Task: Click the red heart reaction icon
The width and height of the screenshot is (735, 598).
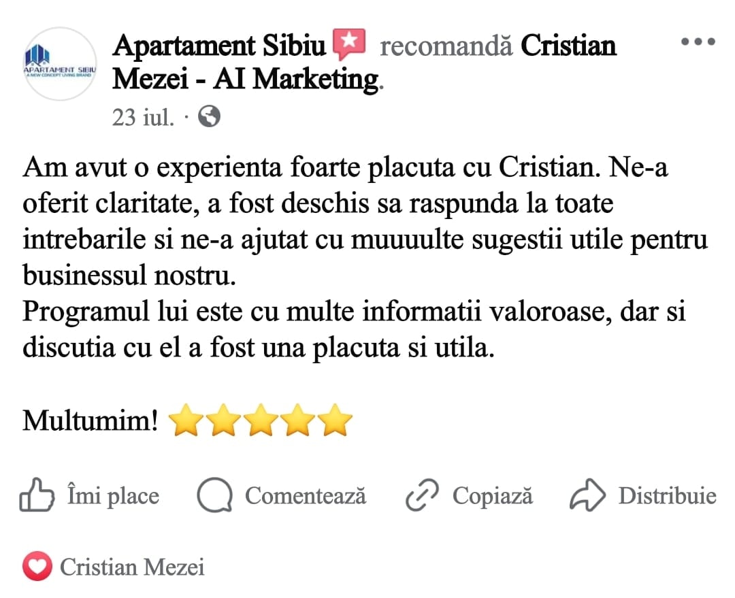Action: coord(37,567)
